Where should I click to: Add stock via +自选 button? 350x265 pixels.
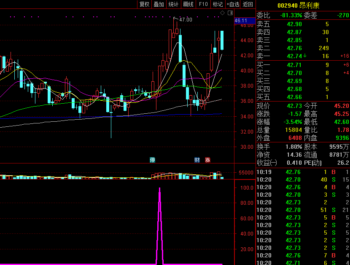point(233,4)
